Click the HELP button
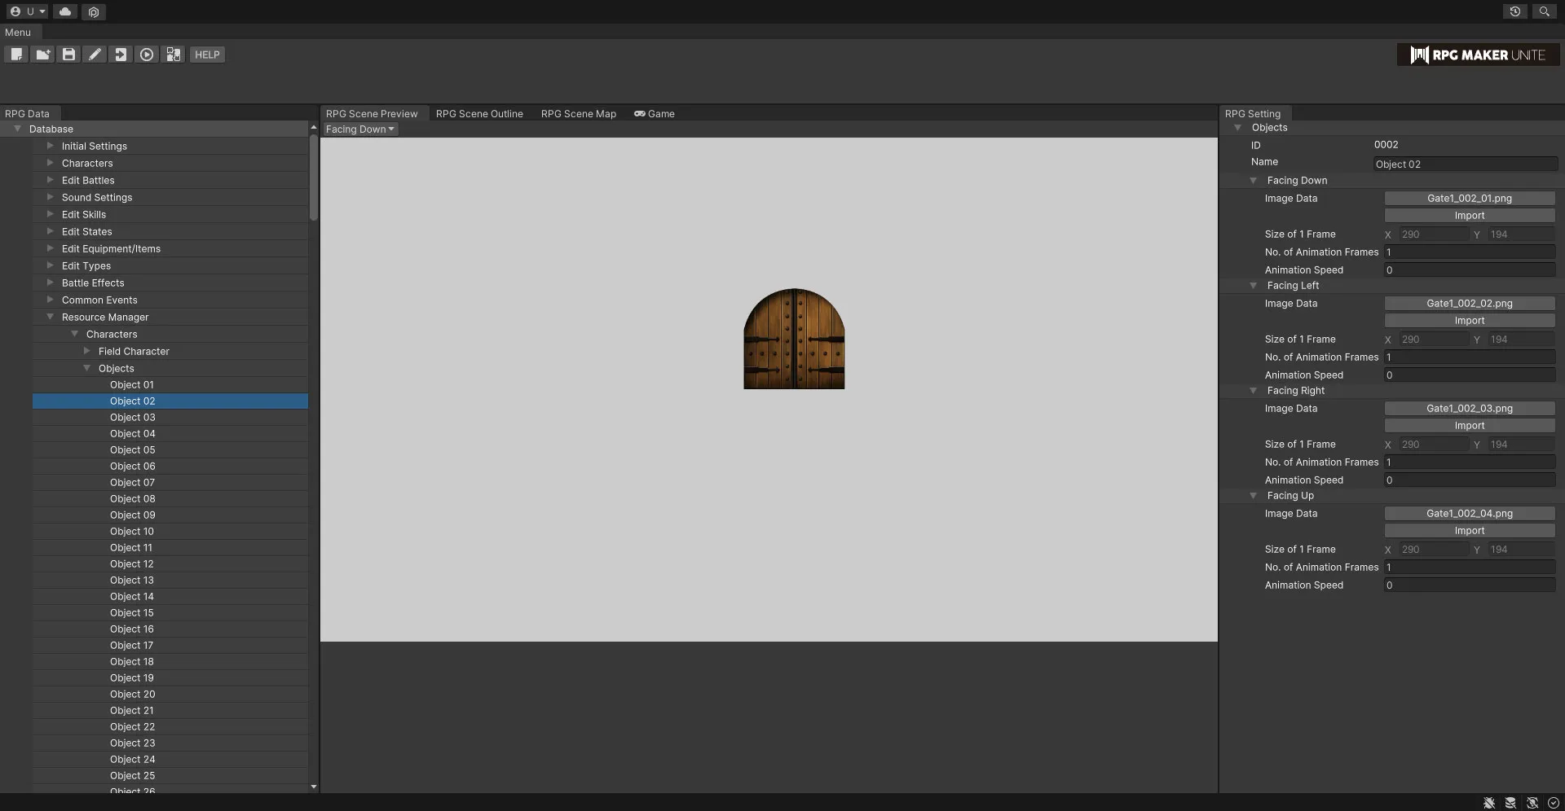Screen dimensions: 1565x811 (x=207, y=55)
